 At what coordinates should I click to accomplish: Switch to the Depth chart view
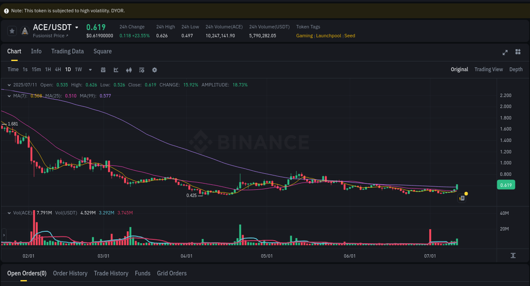point(516,69)
